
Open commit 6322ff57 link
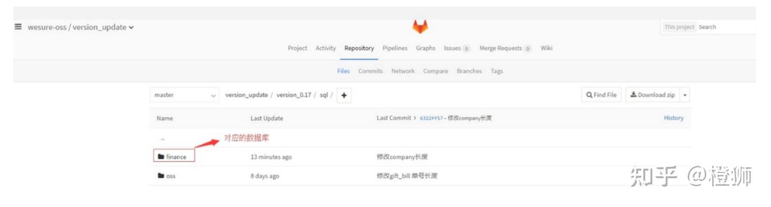point(432,118)
